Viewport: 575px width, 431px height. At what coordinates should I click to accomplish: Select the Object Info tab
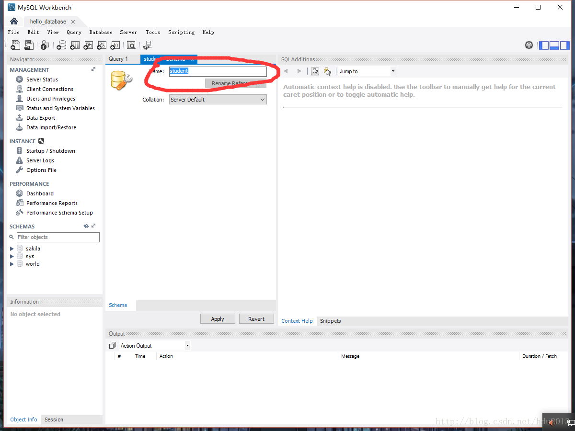(x=23, y=420)
